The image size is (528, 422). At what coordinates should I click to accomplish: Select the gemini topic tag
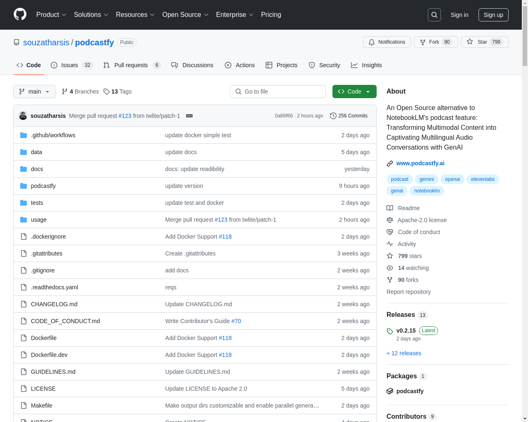(x=427, y=179)
